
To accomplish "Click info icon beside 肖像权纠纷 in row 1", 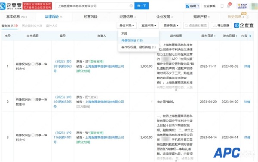I will point(33,64).
